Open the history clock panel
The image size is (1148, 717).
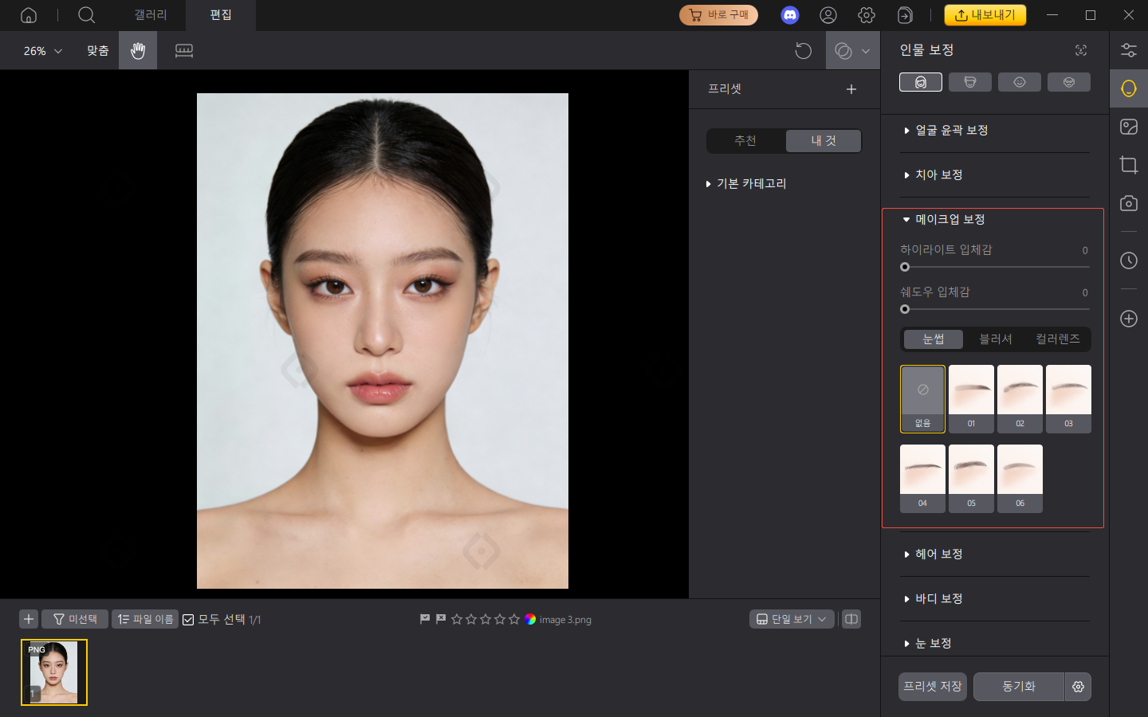pos(1129,261)
